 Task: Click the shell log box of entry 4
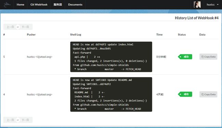(x=111, y=94)
